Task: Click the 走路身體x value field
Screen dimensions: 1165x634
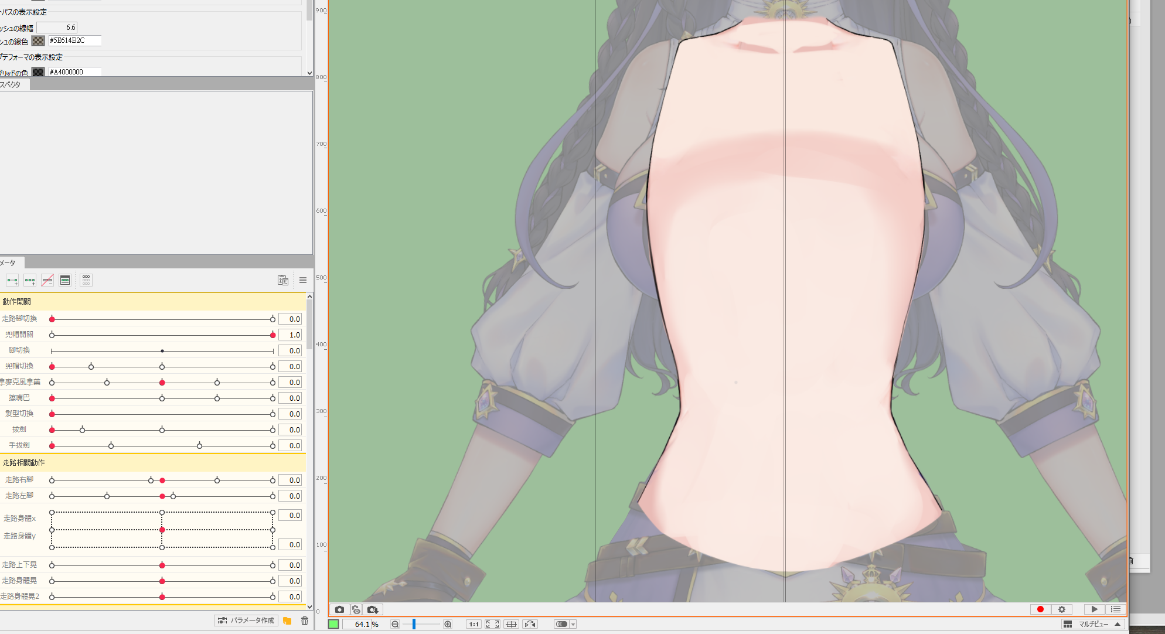Action: point(290,516)
